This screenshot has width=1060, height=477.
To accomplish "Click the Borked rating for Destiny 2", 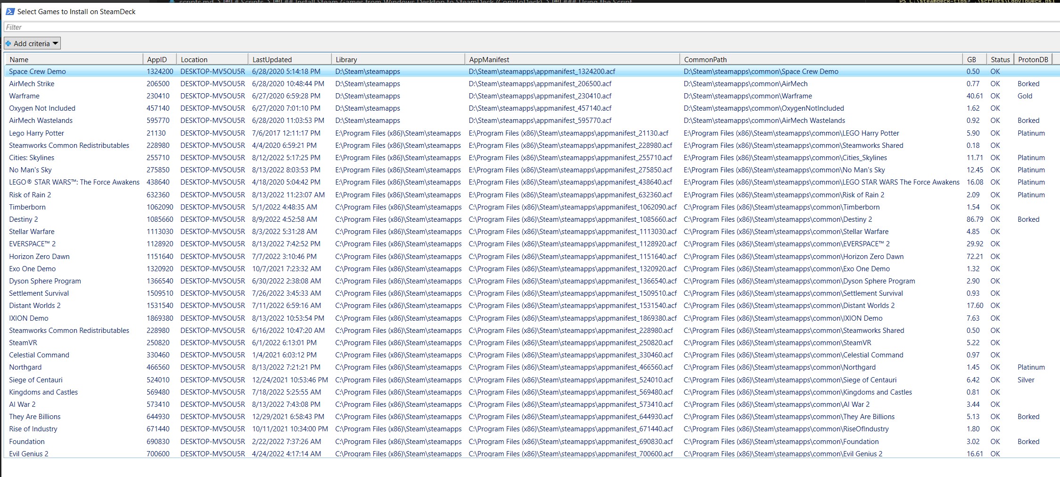I will (x=1028, y=219).
